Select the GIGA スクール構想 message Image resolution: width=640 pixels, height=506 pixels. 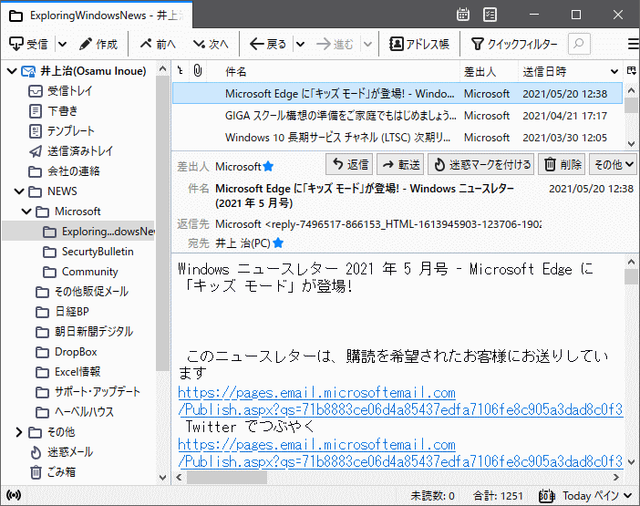397,116
